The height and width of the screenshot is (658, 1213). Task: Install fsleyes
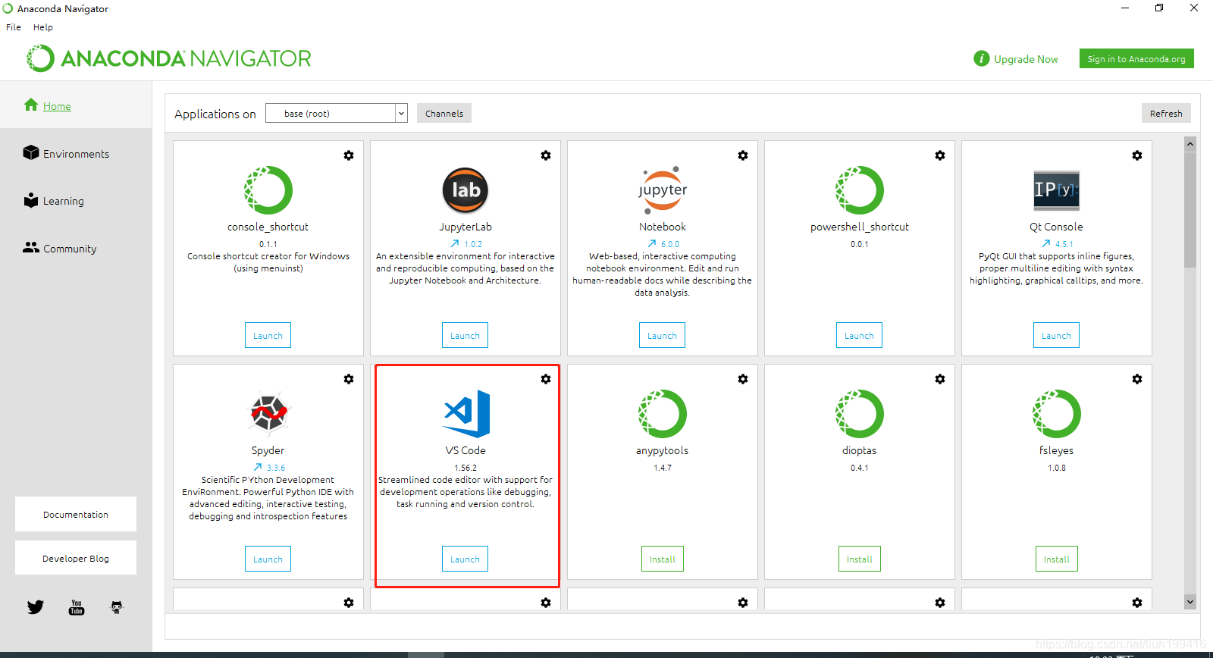(x=1057, y=559)
